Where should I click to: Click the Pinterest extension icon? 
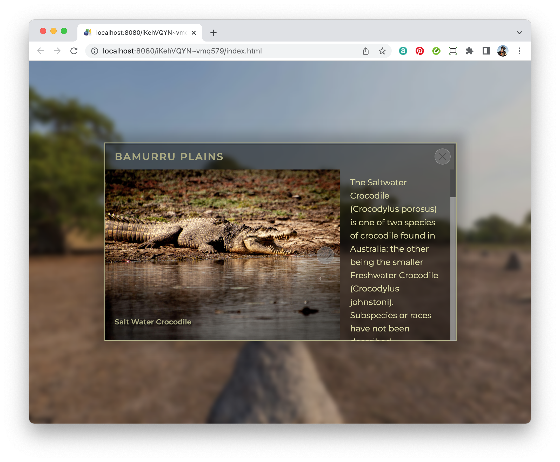tap(419, 51)
